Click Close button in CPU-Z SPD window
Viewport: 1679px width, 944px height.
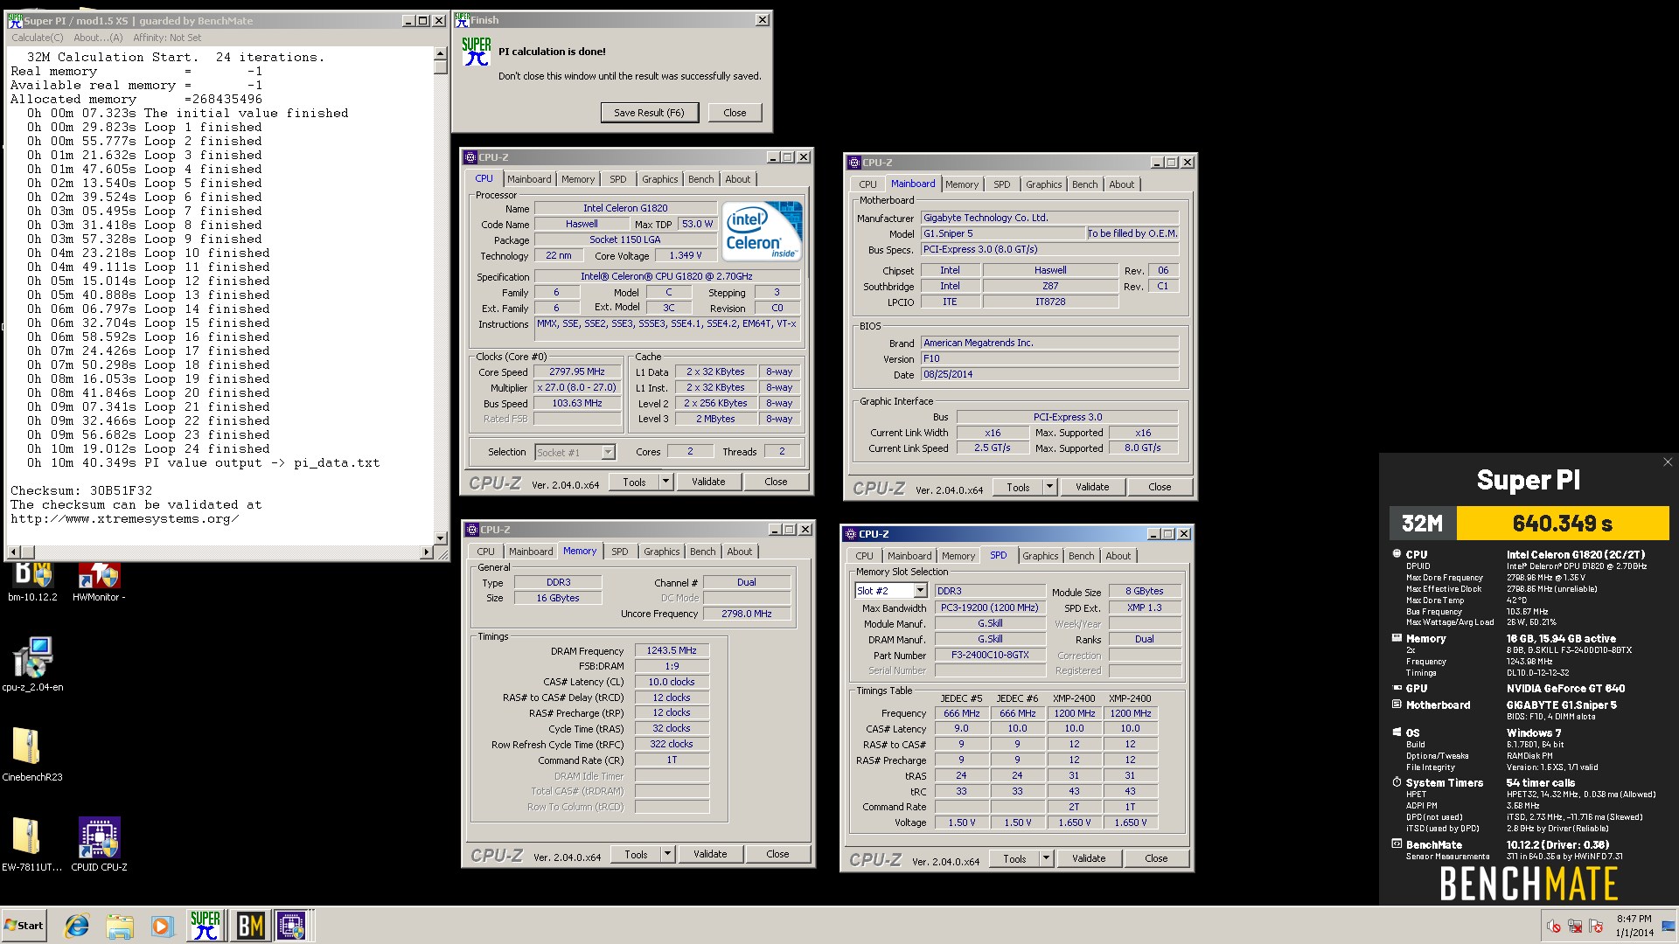1156,858
